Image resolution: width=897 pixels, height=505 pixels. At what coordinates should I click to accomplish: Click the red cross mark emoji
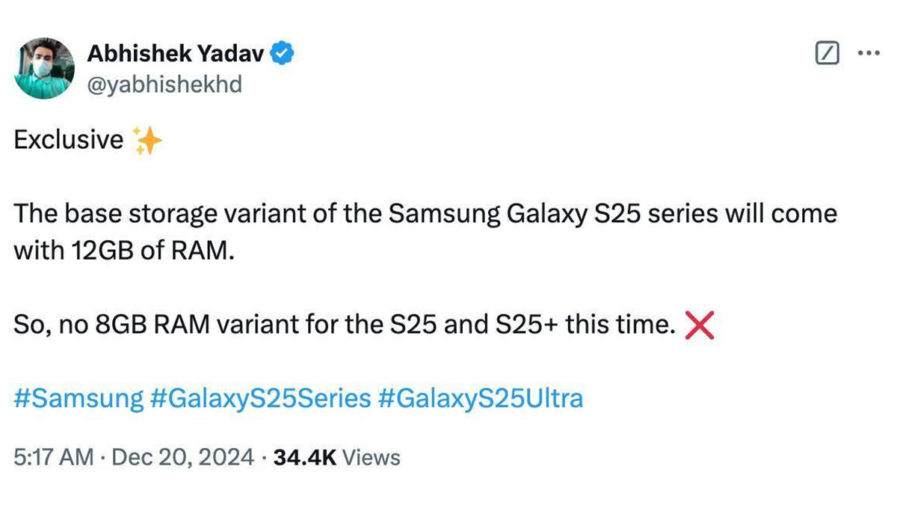pyautogui.click(x=700, y=326)
